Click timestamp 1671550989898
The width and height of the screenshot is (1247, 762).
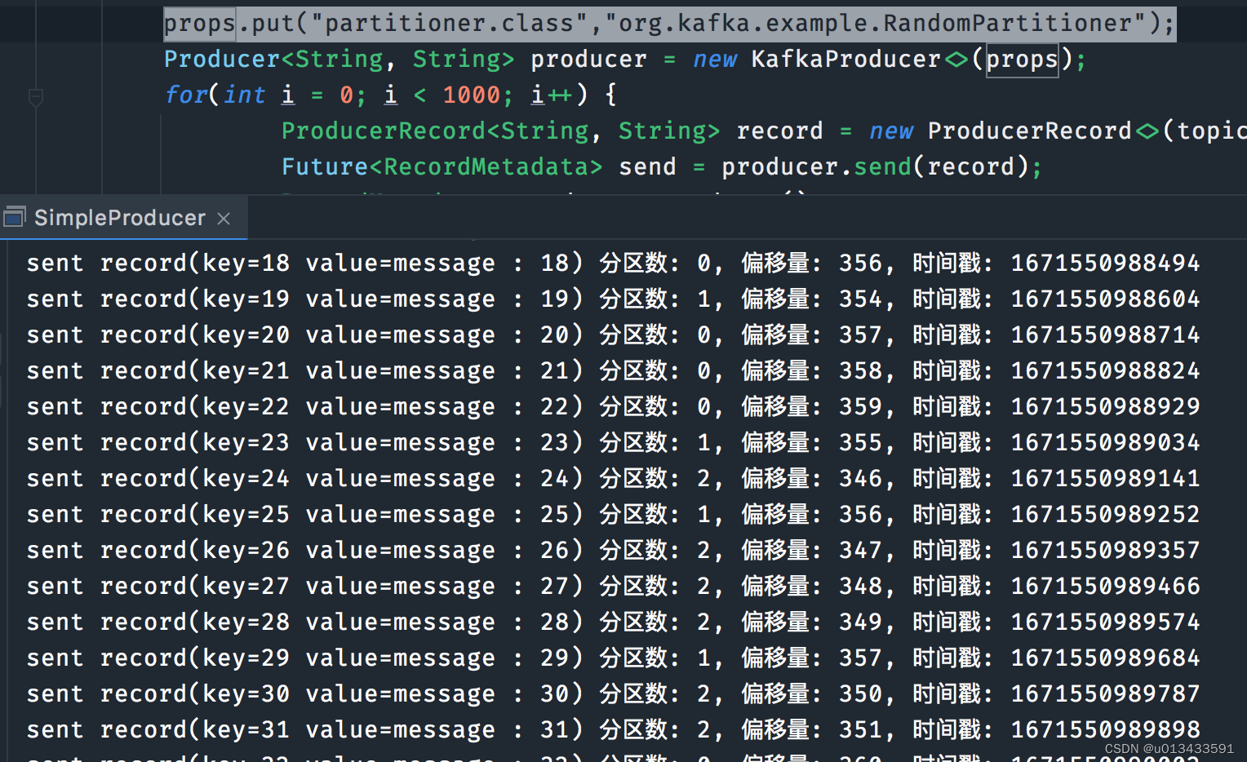(x=1105, y=729)
